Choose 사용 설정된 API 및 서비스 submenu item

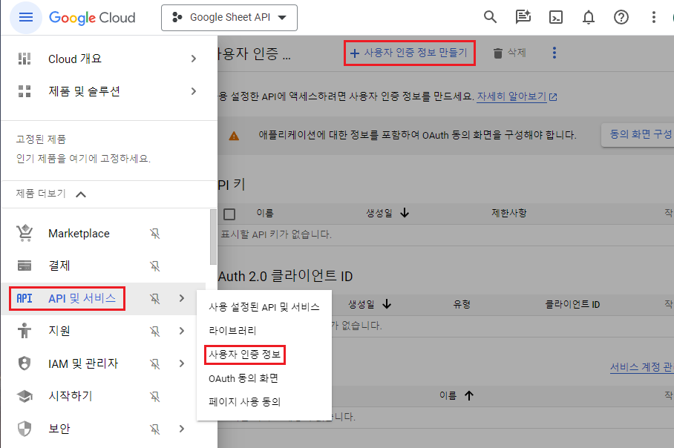click(x=264, y=306)
